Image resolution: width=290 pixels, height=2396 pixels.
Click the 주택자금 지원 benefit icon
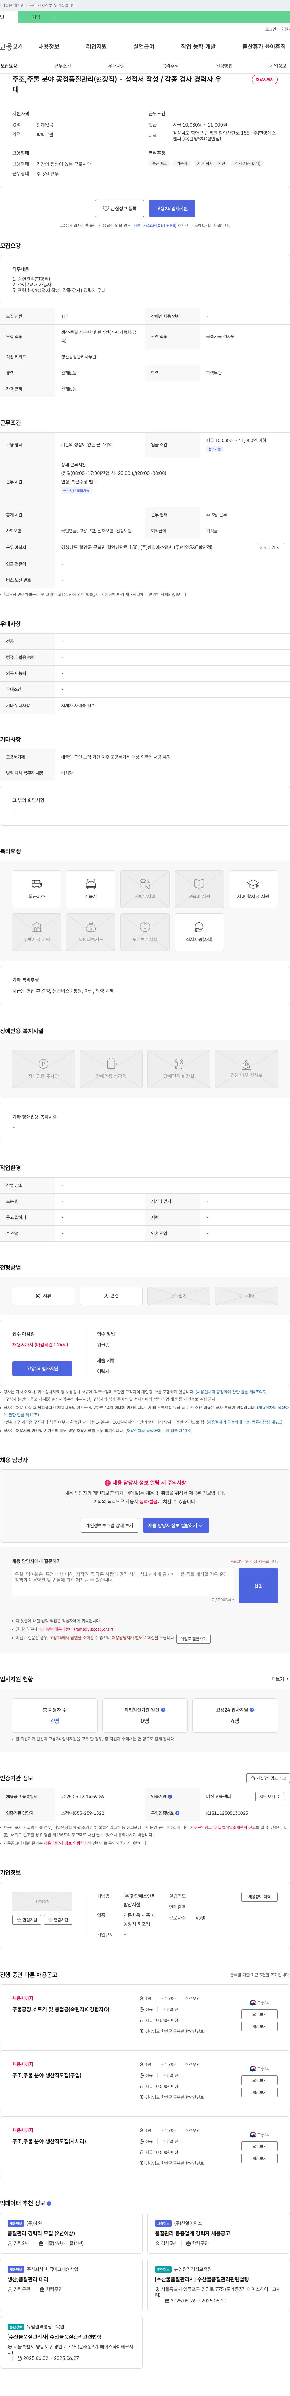coord(36,932)
